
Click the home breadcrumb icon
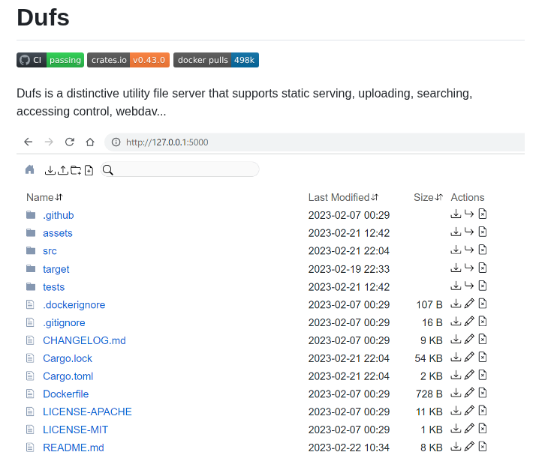click(30, 169)
